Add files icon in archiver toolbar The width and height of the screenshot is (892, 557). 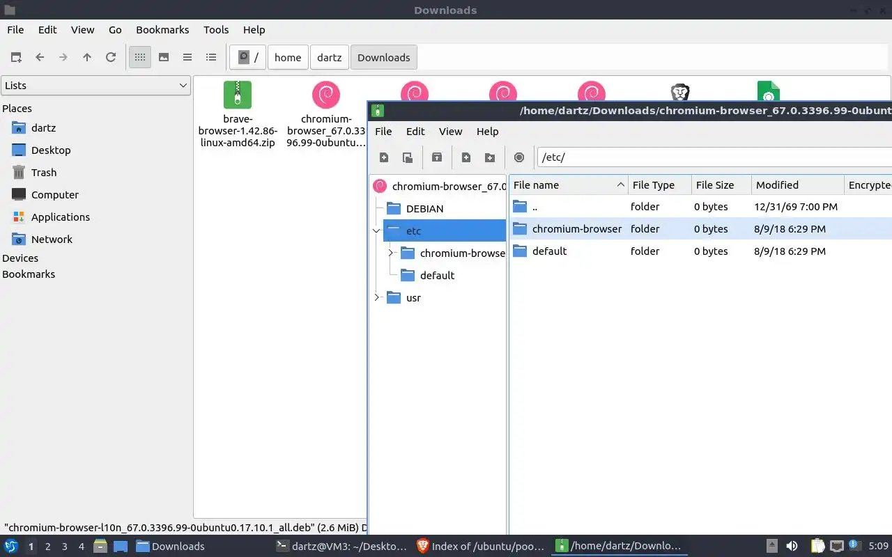click(x=466, y=157)
